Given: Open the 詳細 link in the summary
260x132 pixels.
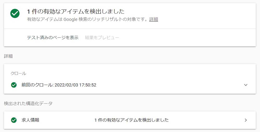Looking at the screenshot, I should tap(153, 19).
